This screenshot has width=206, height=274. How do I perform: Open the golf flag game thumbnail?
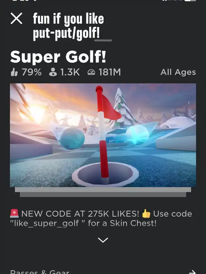[x=103, y=135]
